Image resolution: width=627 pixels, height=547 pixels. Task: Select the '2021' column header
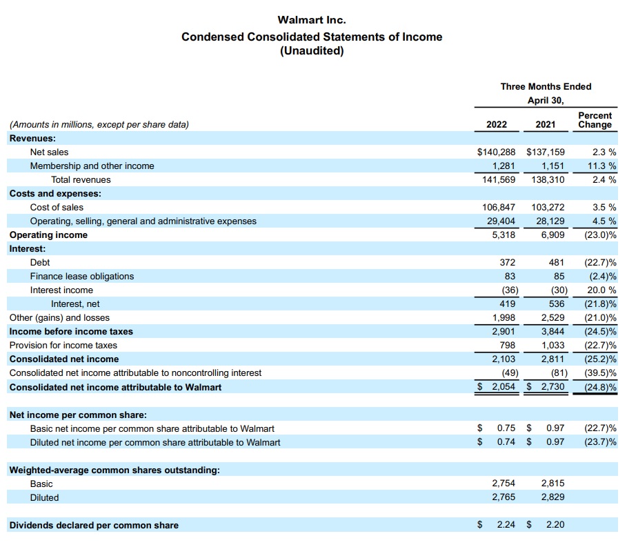tap(546, 124)
